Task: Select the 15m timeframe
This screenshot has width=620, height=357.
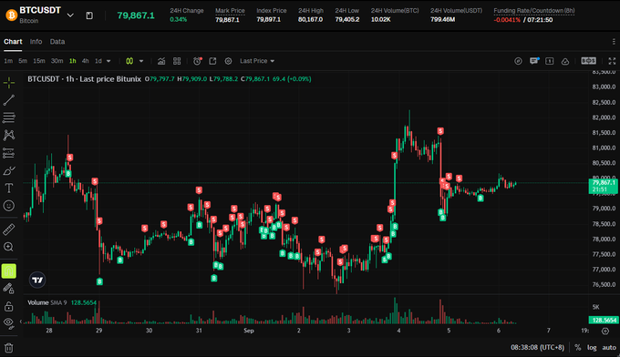Action: 38,61
